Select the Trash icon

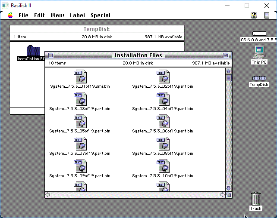pyautogui.click(x=255, y=199)
